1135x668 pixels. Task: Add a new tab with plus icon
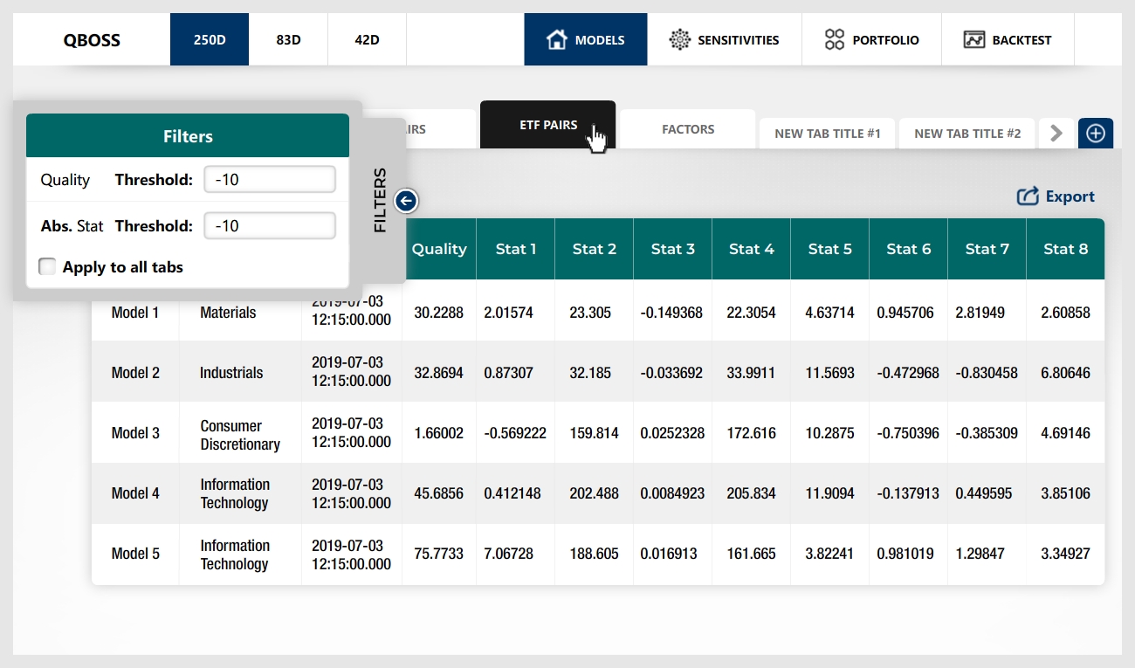click(1096, 134)
